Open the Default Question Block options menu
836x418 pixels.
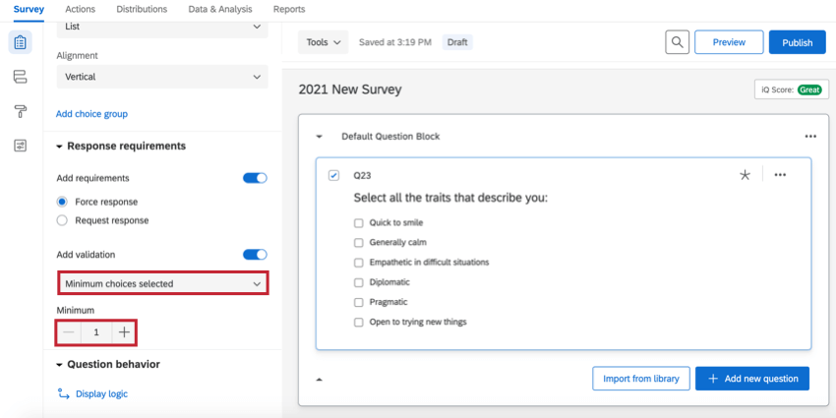[810, 137]
